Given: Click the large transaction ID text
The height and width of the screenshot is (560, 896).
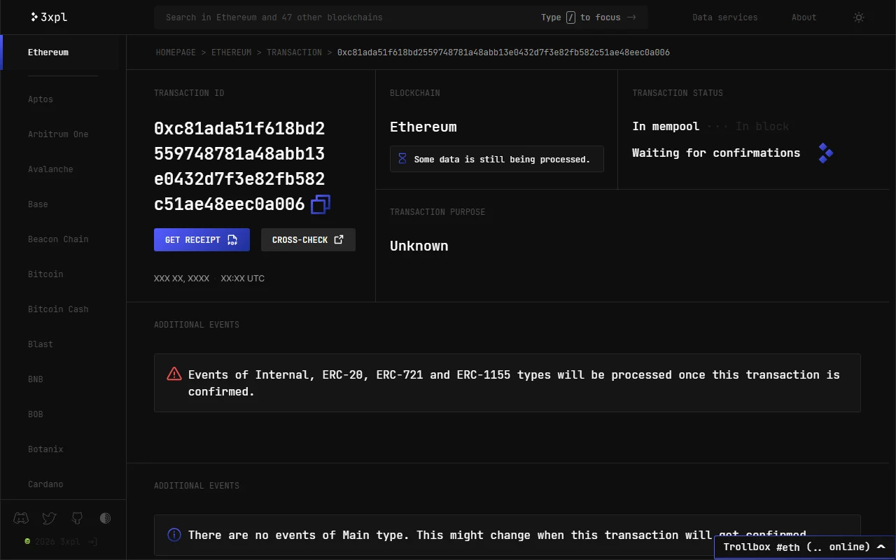Looking at the screenshot, I should [x=239, y=167].
